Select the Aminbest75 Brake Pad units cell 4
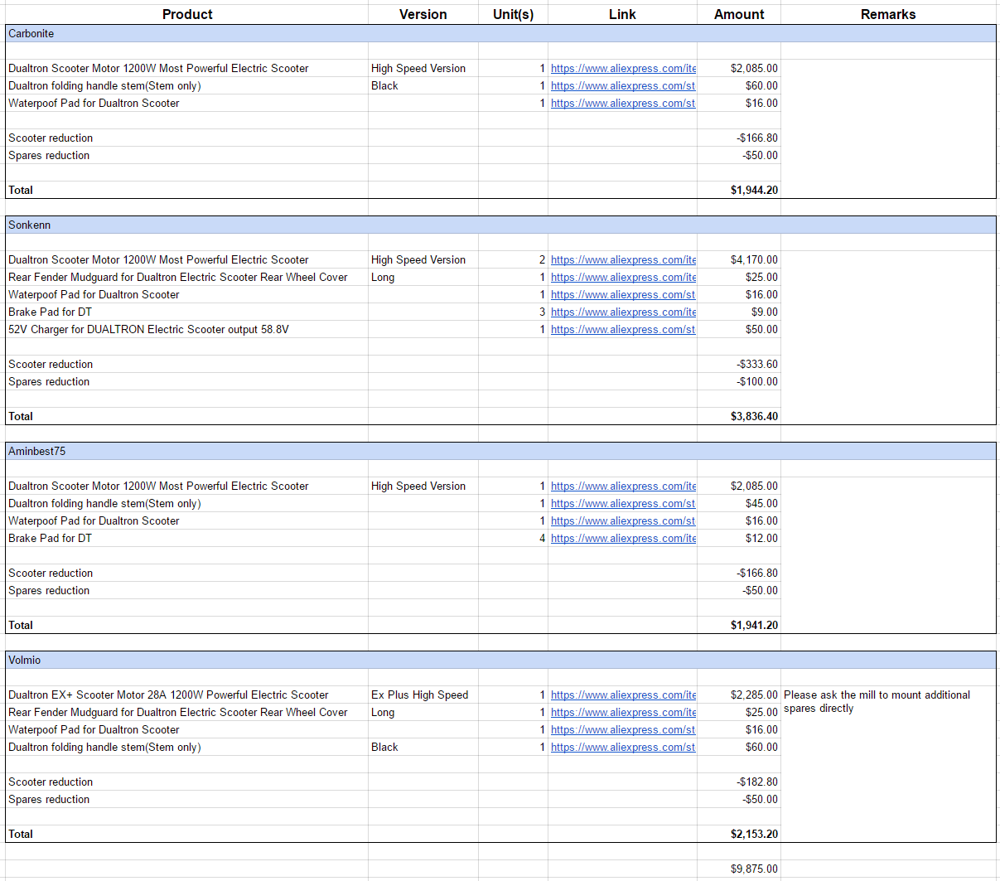 pyautogui.click(x=513, y=538)
